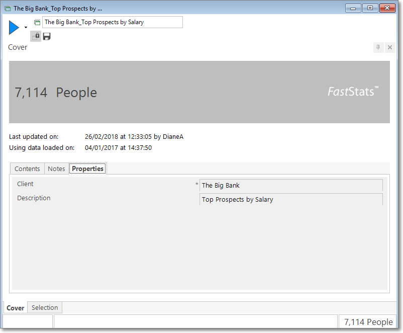Close the window with red X
The image size is (403, 333).
[x=387, y=8]
